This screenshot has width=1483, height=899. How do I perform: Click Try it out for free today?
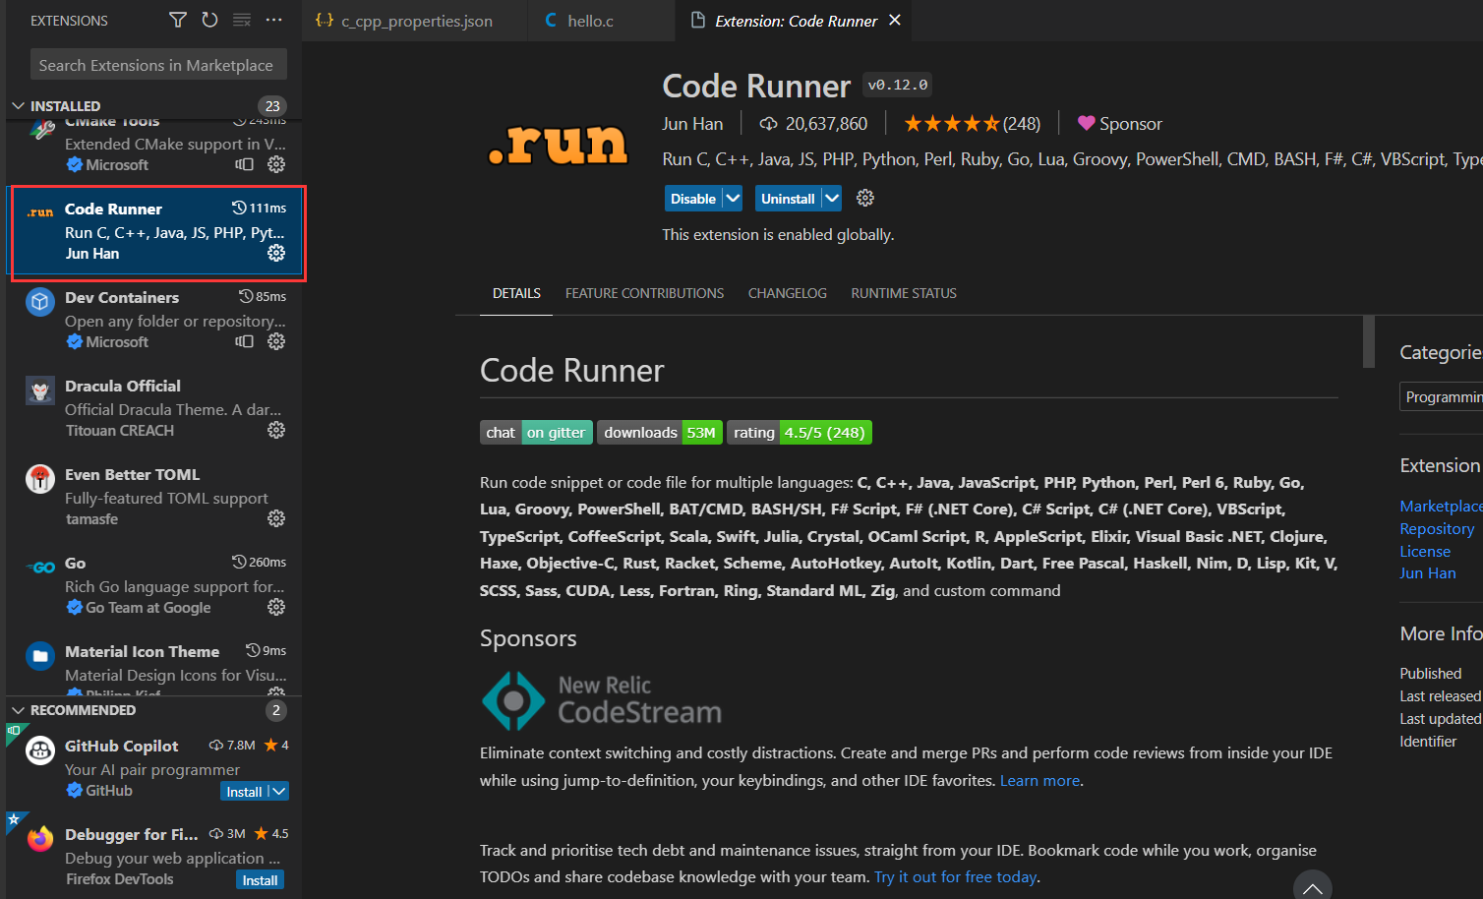point(955,877)
